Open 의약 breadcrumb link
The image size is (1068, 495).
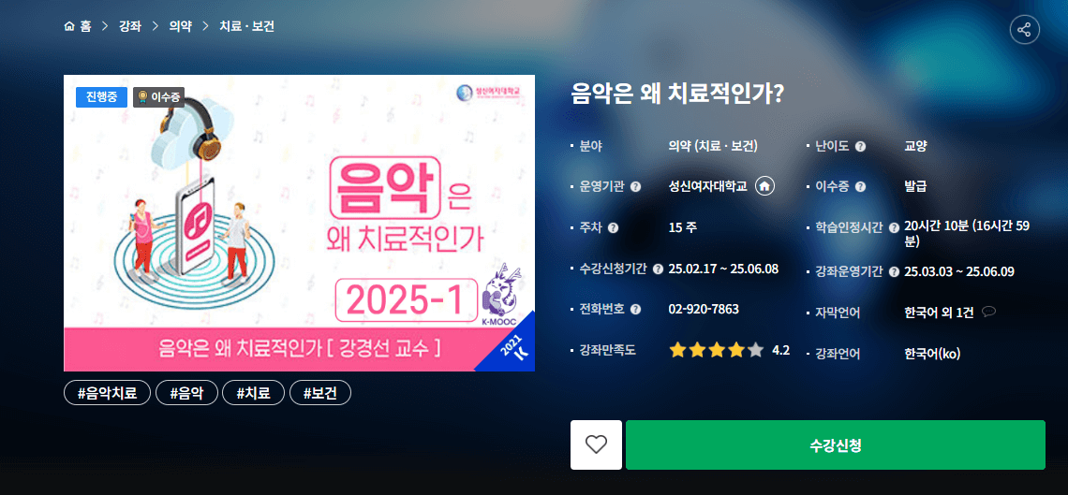180,26
